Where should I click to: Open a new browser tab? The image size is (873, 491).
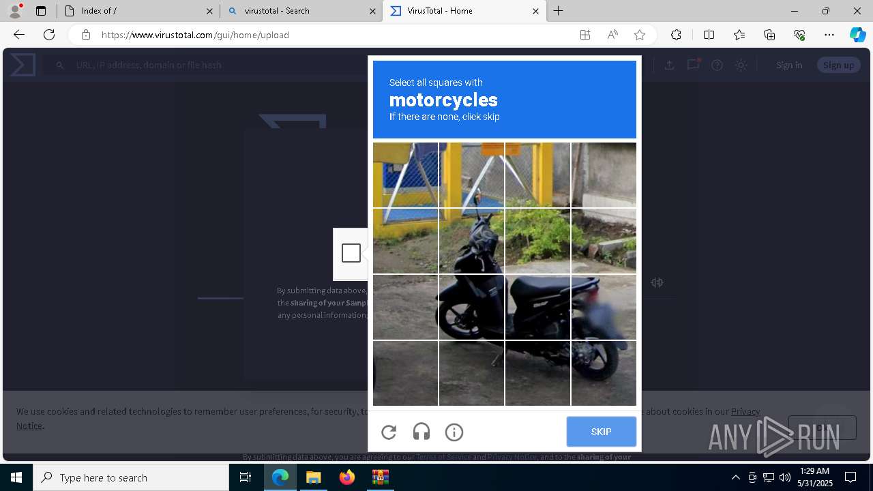coord(559,11)
